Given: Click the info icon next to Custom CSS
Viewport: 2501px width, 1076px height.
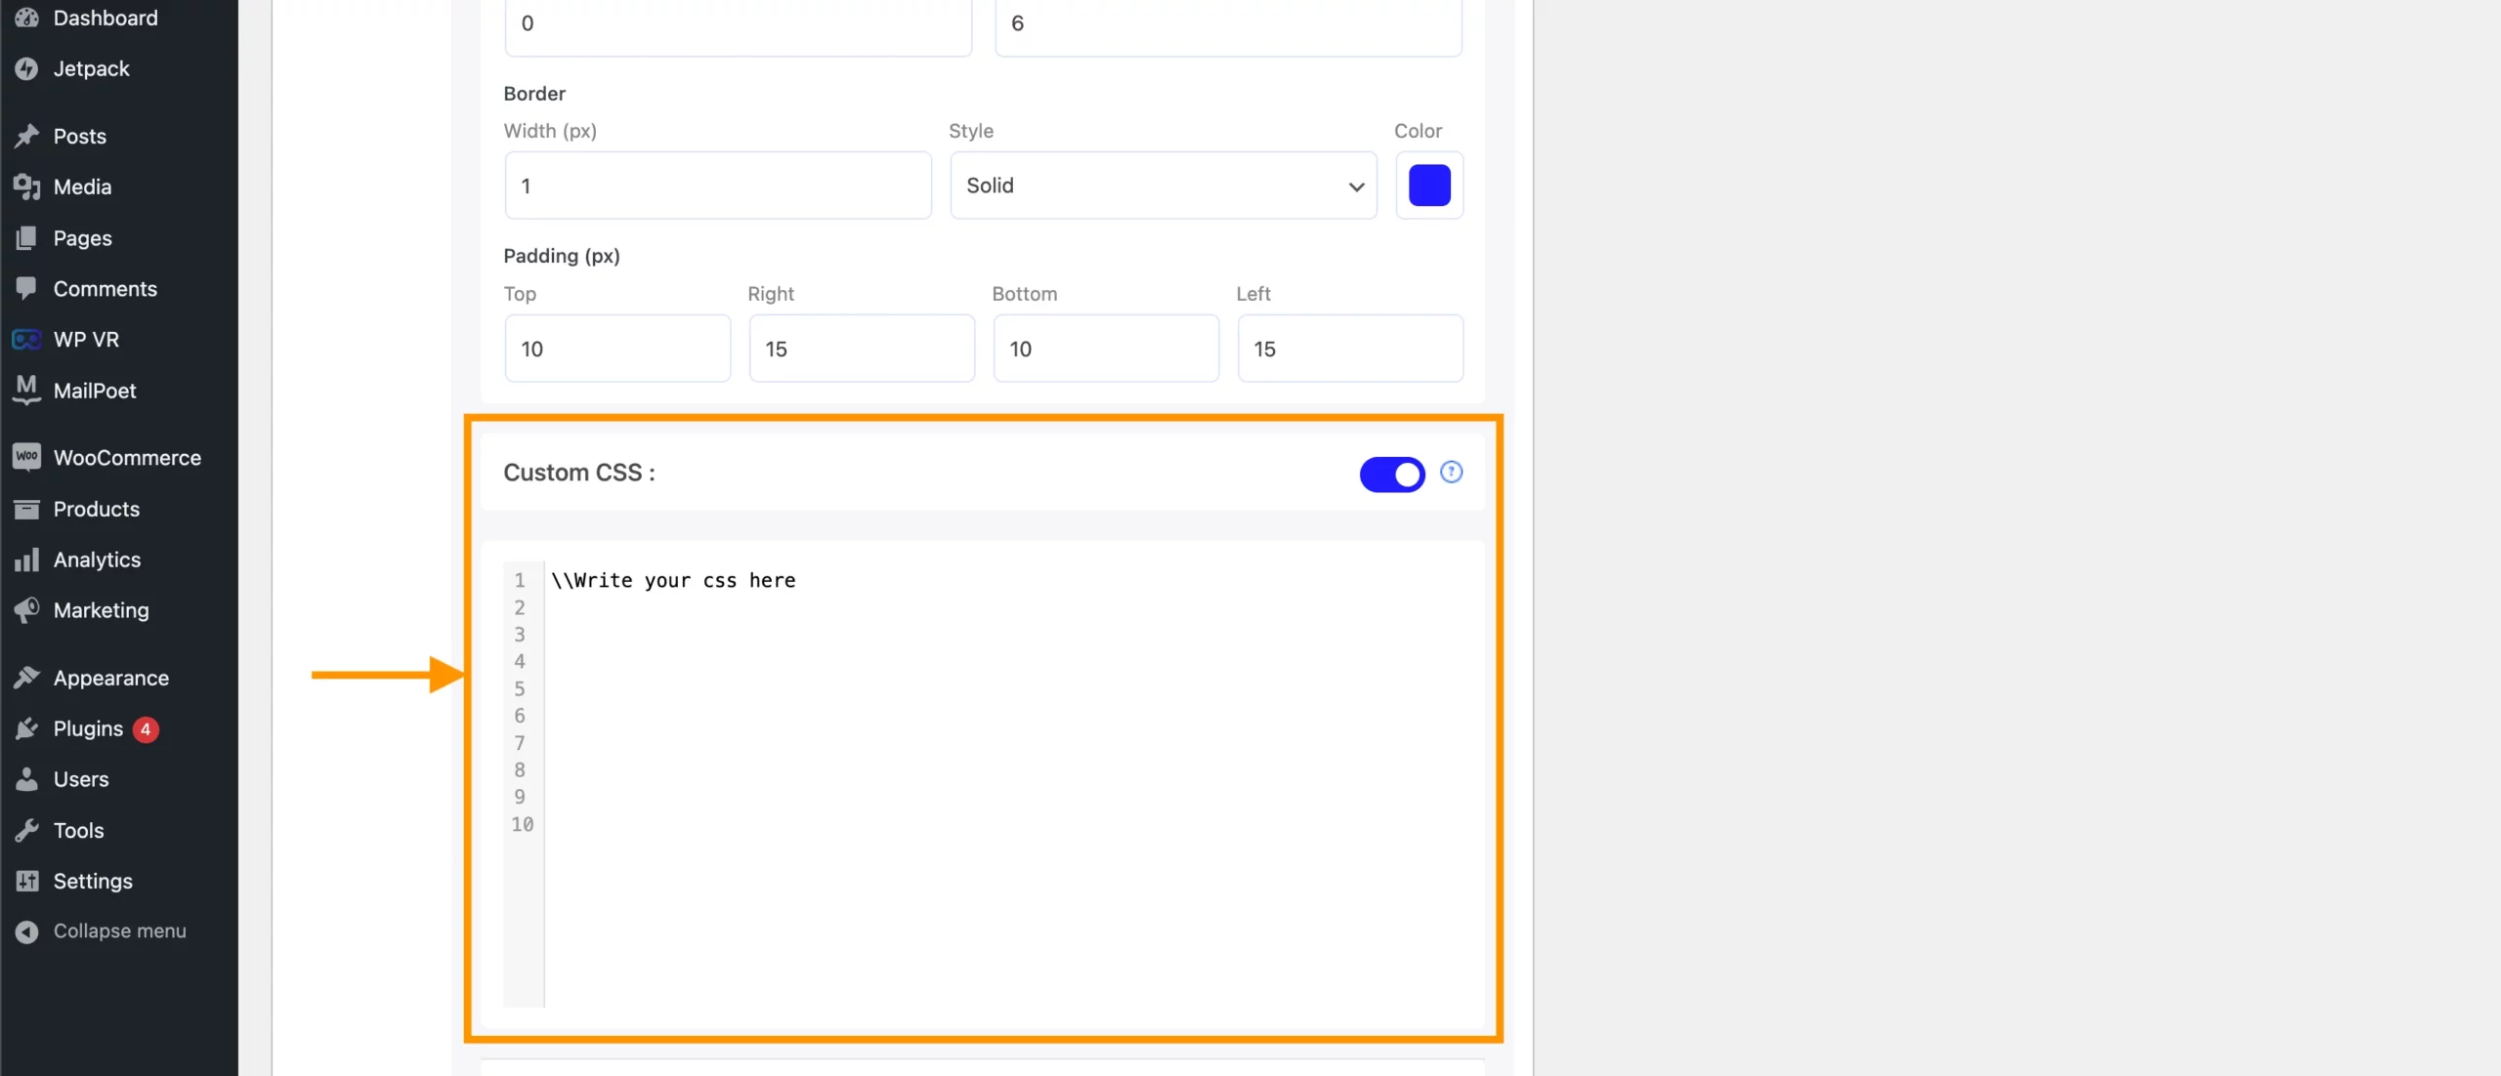Looking at the screenshot, I should (1450, 472).
